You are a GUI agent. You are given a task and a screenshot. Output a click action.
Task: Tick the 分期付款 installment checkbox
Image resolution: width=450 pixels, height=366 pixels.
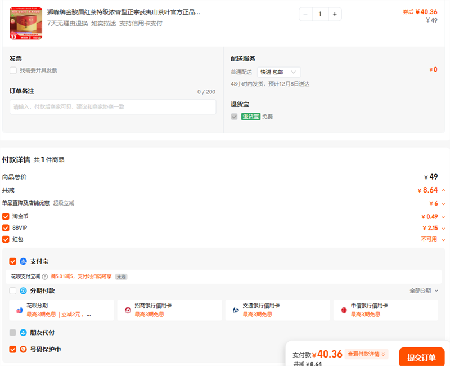click(x=13, y=291)
